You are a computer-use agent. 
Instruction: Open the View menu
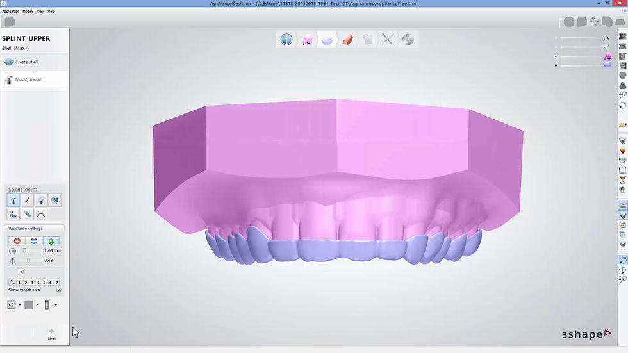(x=40, y=11)
